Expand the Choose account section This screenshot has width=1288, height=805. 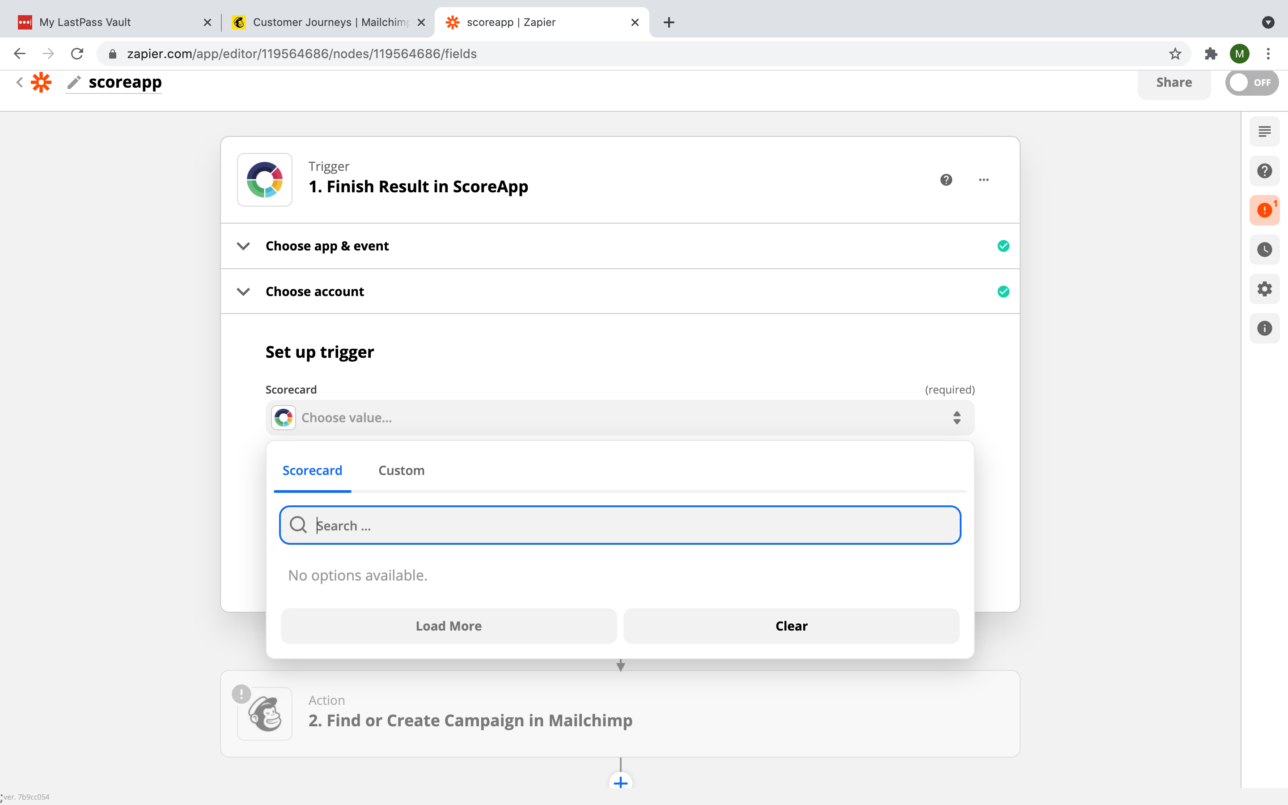[620, 291]
